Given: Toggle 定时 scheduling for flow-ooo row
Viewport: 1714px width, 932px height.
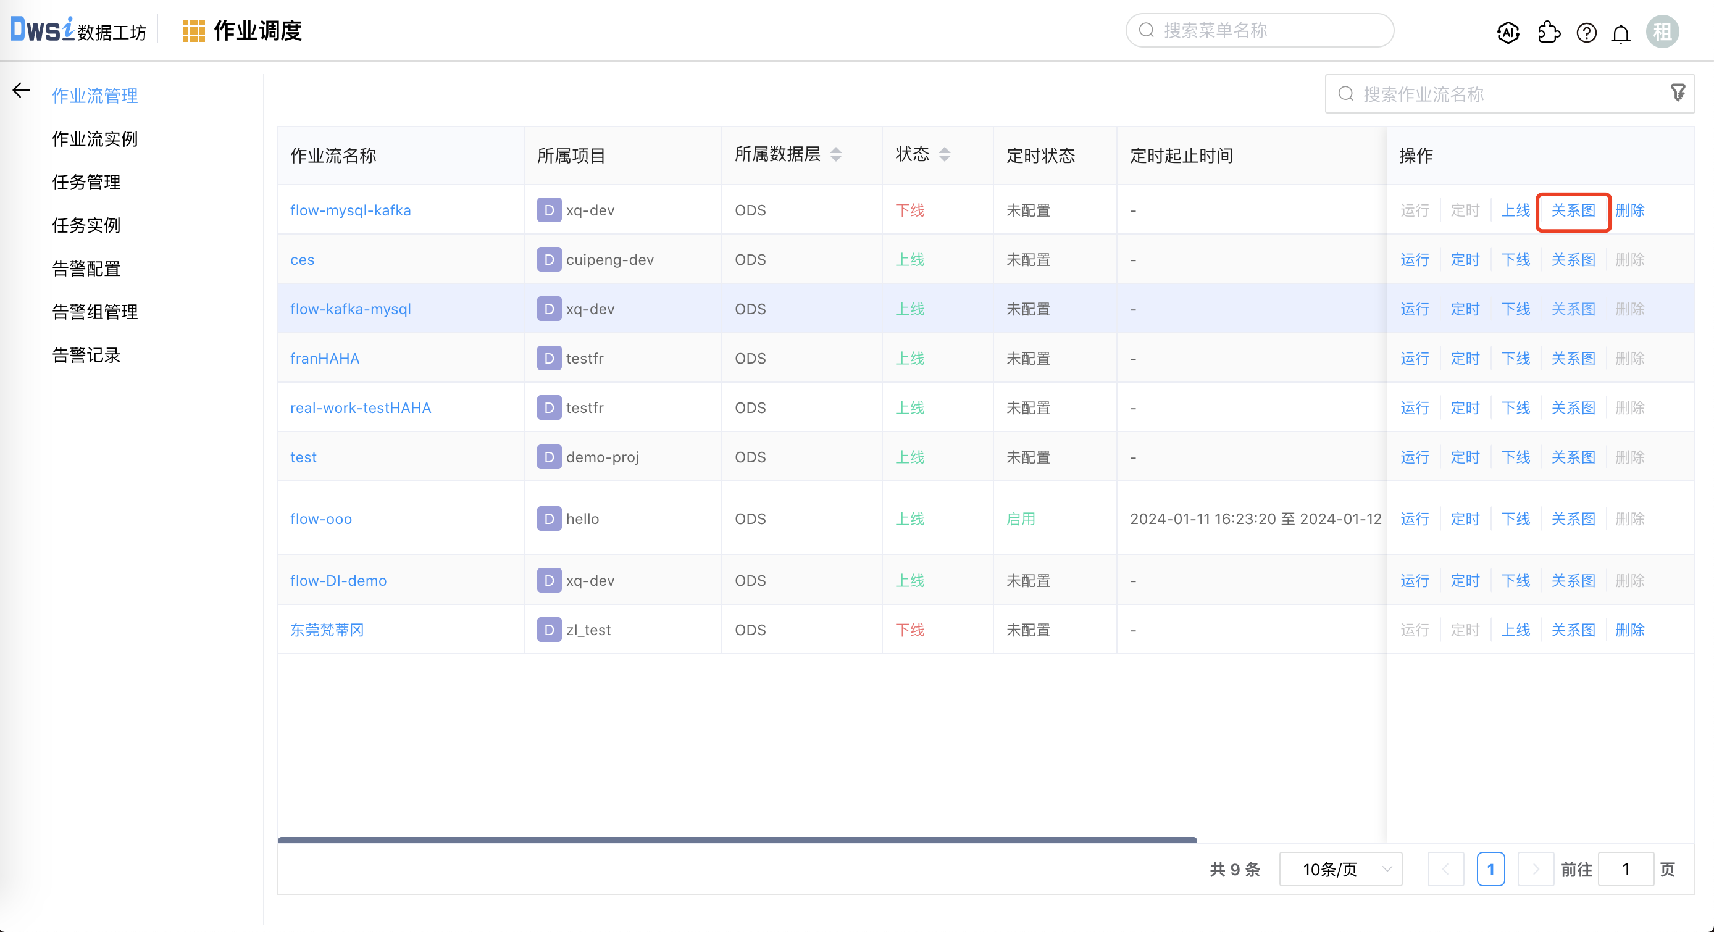Looking at the screenshot, I should click(x=1465, y=519).
